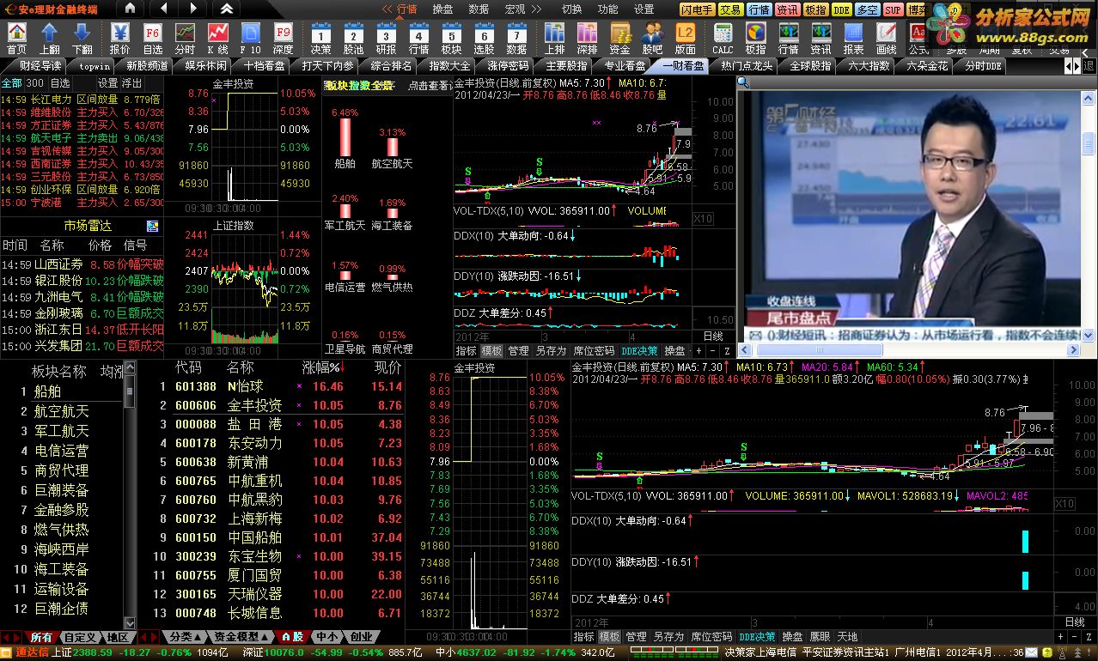The width and height of the screenshot is (1098, 661).
Task: Open the 报表 report grid icon
Action: pyautogui.click(x=853, y=39)
